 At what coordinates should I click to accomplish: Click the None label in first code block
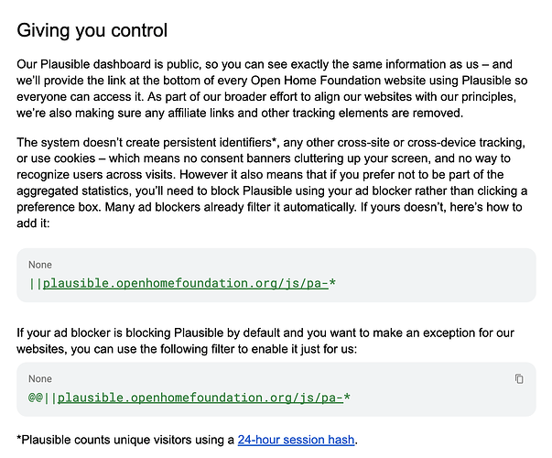[40, 265]
